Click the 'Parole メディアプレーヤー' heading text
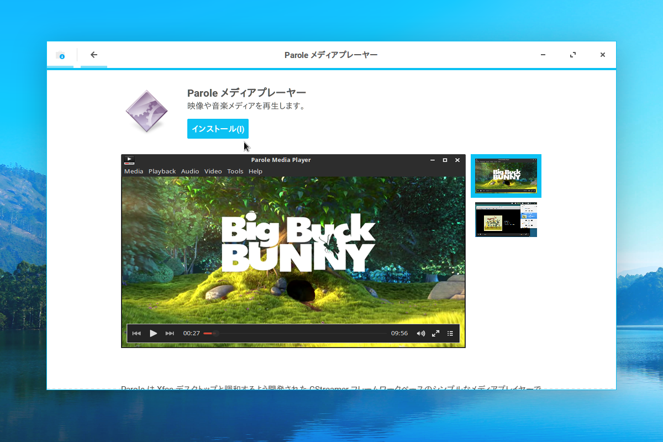 click(x=246, y=93)
